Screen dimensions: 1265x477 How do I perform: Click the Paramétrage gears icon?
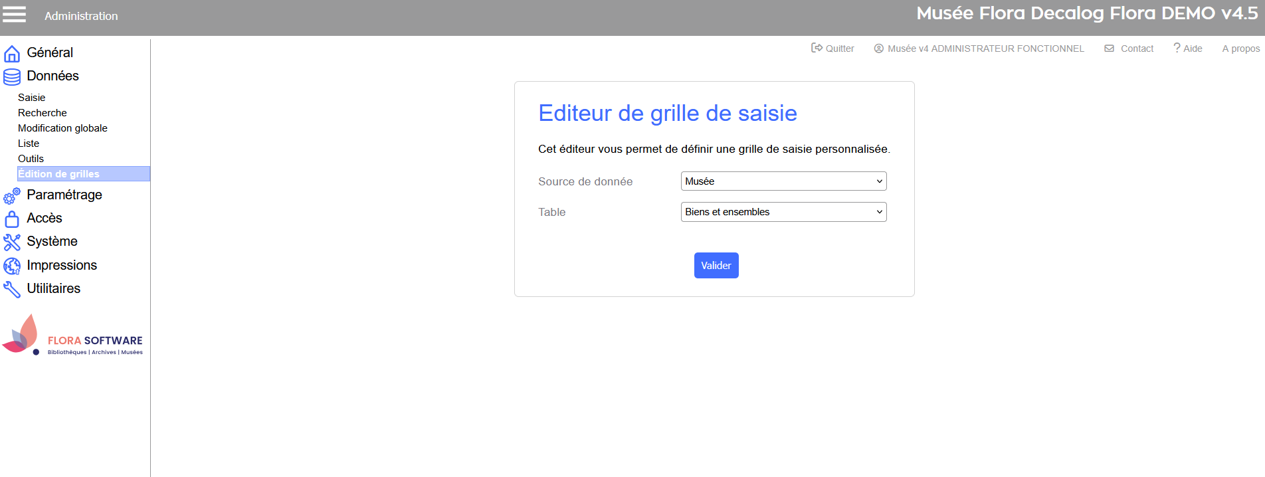point(12,196)
